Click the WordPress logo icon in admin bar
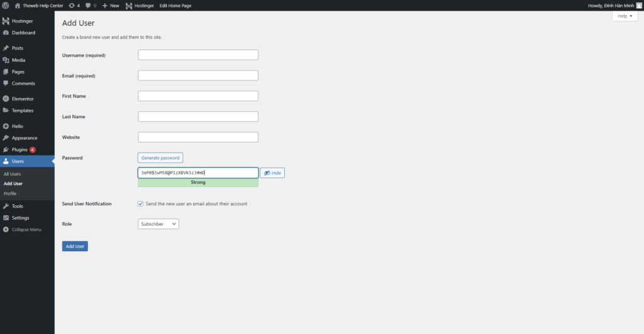 [x=6, y=6]
